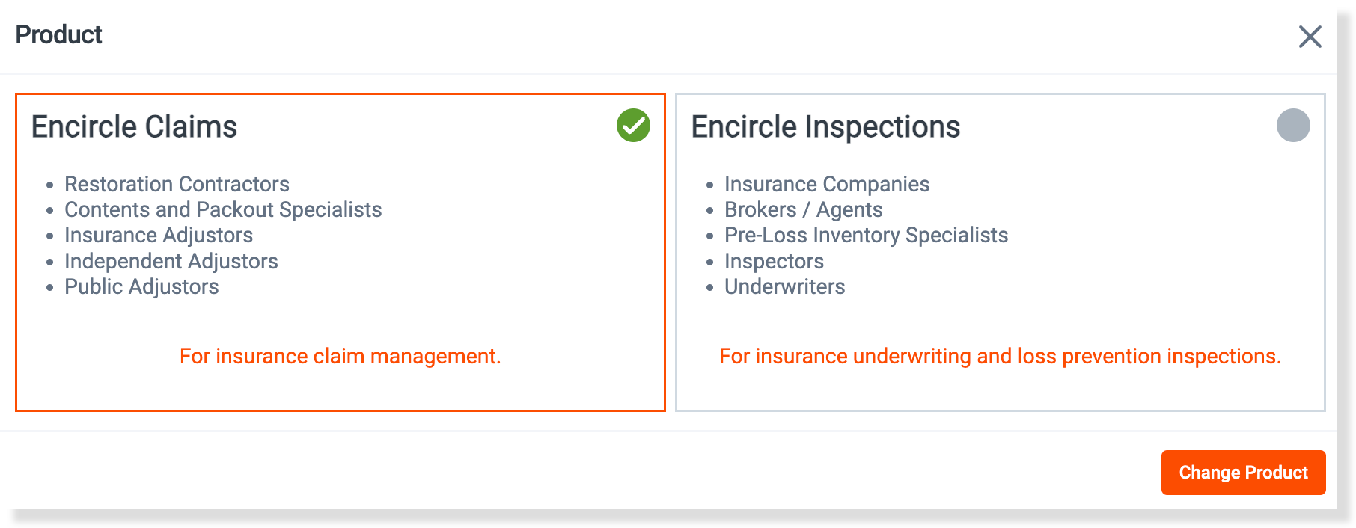Close the Product dialog with X
This screenshot has width=1356, height=528.
1310,37
